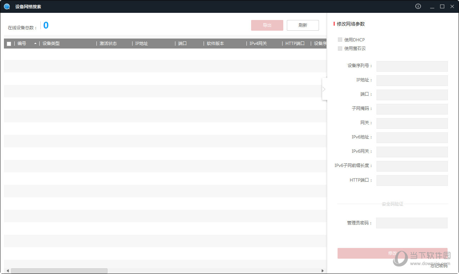Click the 刷新 refresh button
459x274 pixels.
303,25
